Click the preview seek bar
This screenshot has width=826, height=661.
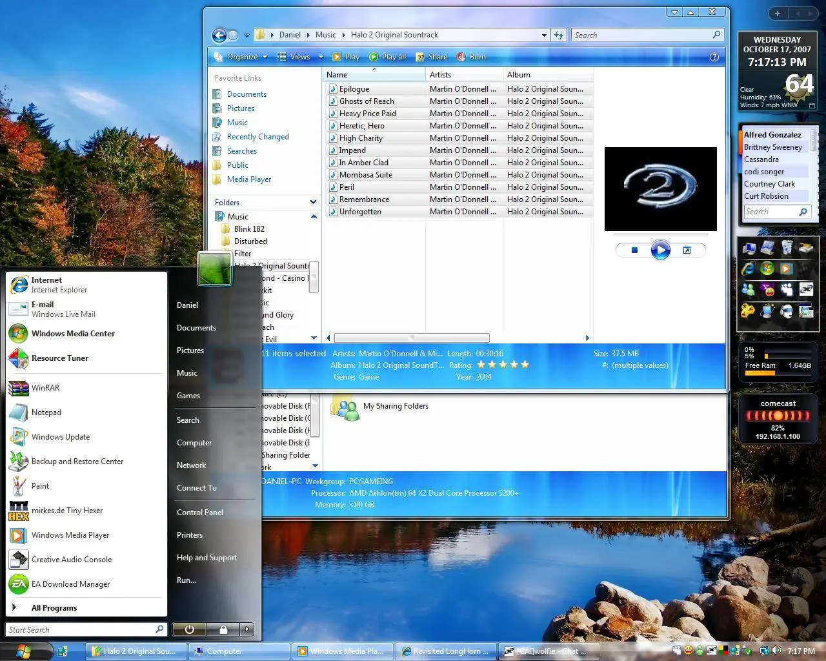(x=660, y=235)
